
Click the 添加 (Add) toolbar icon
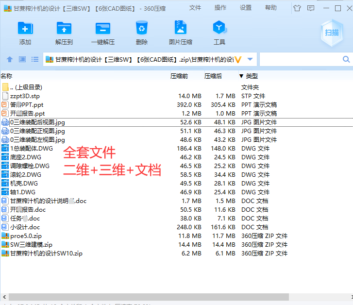(25, 28)
